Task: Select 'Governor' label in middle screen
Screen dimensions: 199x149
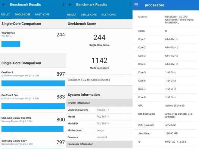Action: point(73,137)
